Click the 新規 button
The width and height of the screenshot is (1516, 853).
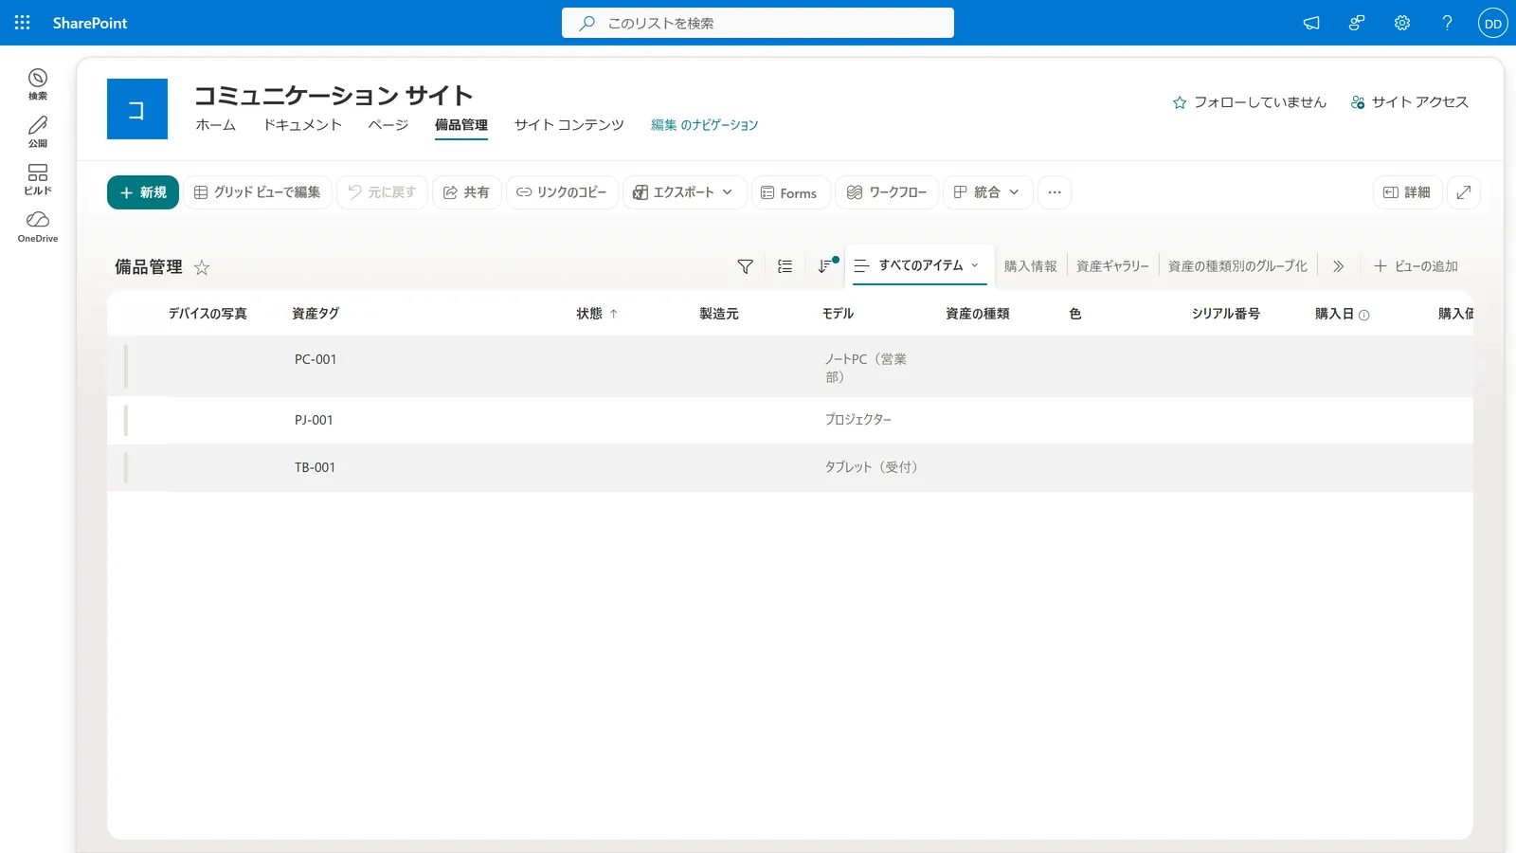click(x=143, y=192)
